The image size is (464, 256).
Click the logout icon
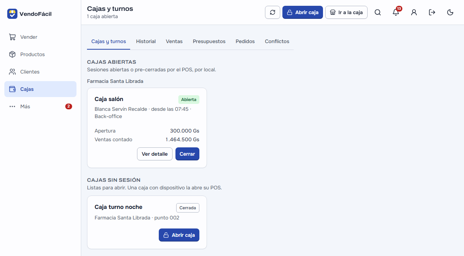coord(432,12)
